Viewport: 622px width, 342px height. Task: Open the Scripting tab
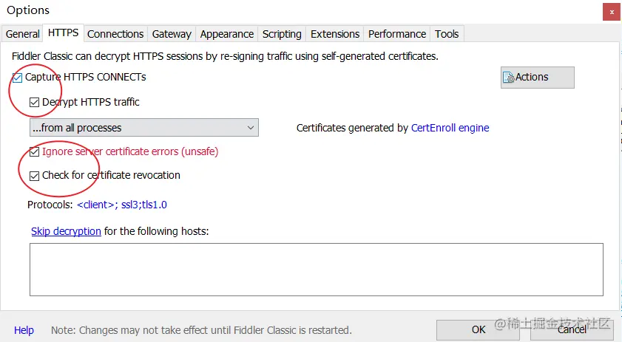point(282,34)
